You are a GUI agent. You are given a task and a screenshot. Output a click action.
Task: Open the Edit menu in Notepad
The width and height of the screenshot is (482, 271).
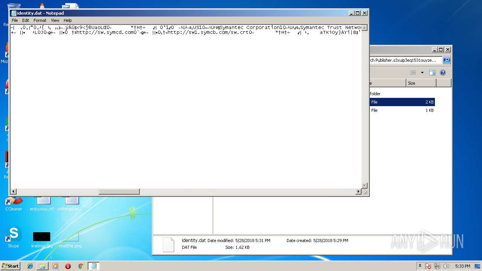[26, 20]
